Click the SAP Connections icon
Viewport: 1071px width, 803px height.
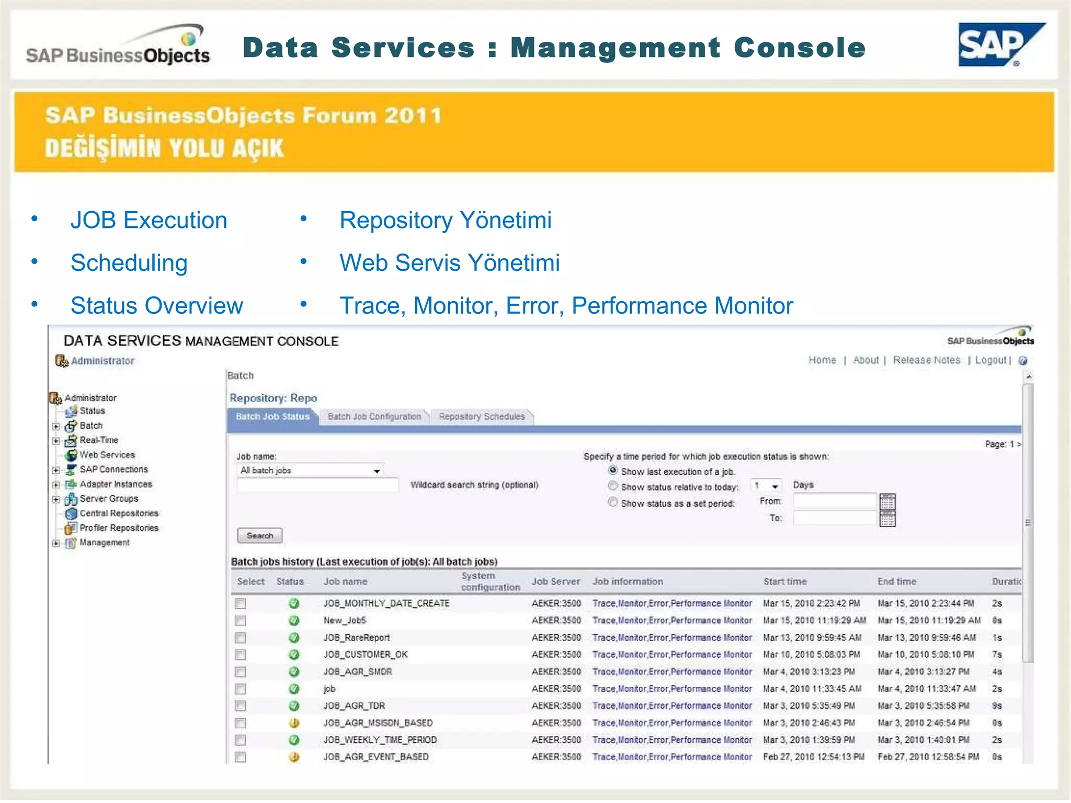click(x=71, y=470)
